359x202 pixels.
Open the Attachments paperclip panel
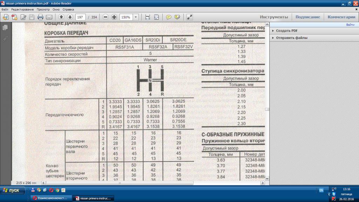[x=5, y=39]
